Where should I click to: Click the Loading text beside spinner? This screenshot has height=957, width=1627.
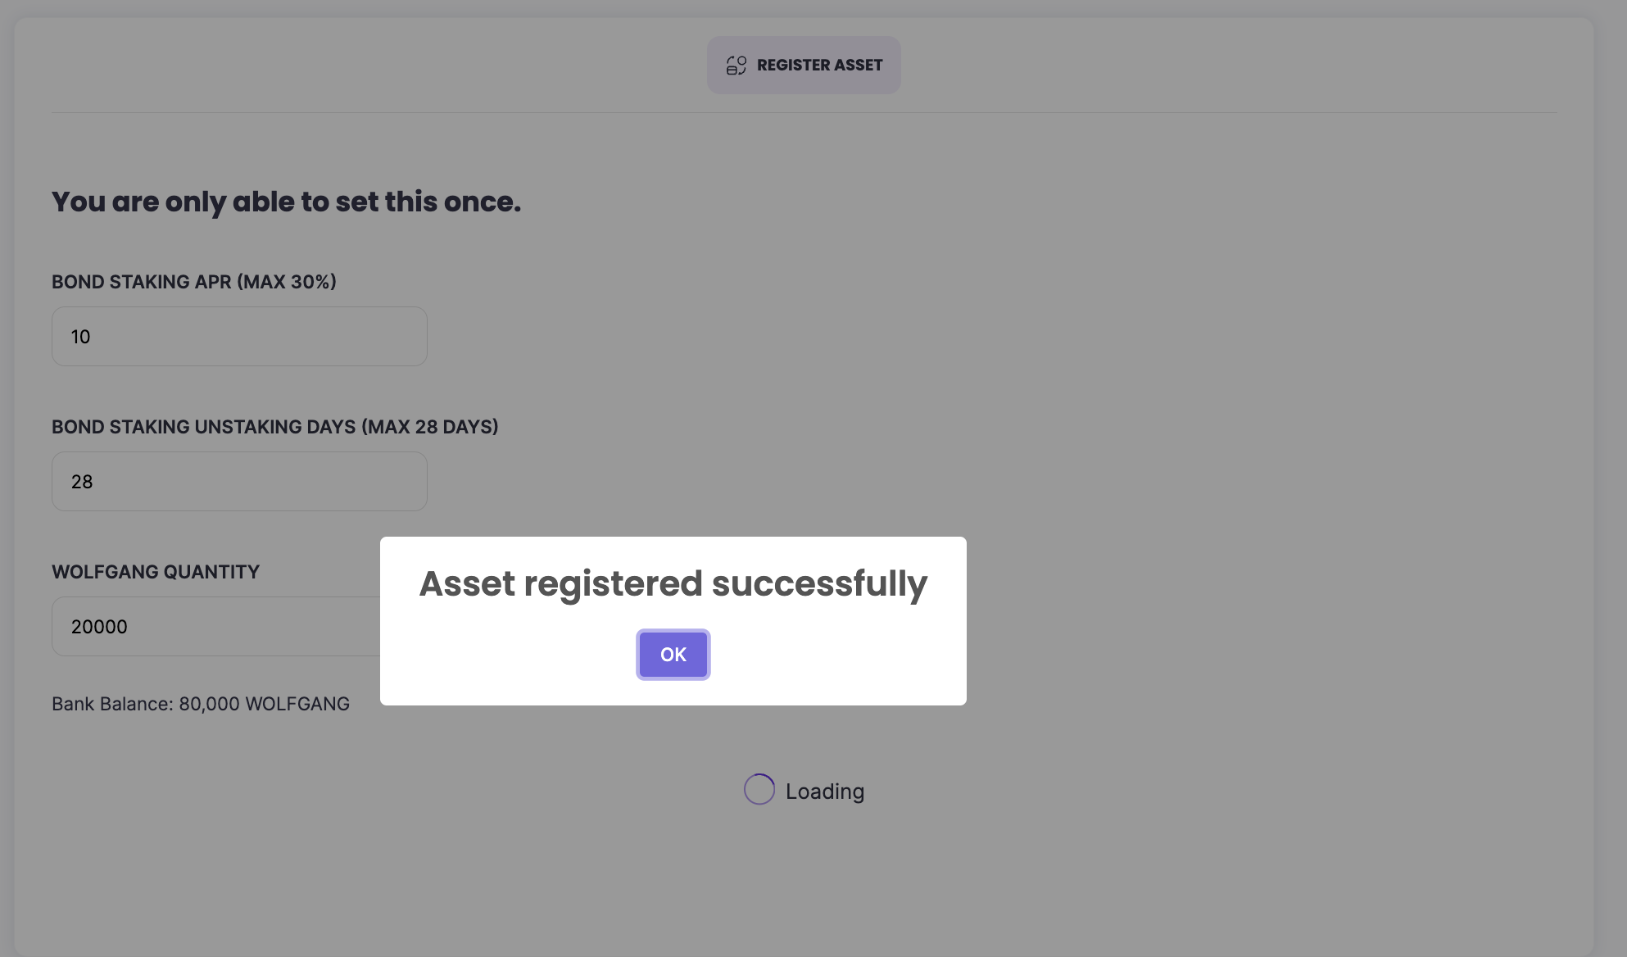point(824,791)
